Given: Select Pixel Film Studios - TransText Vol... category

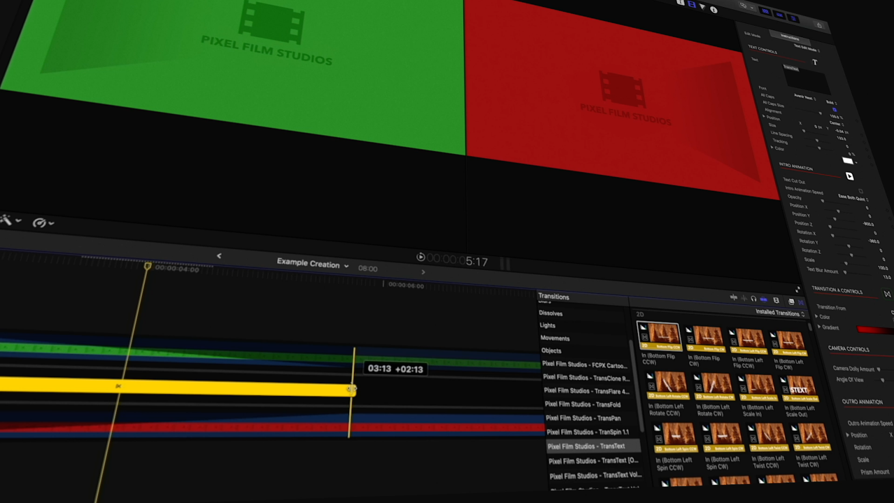Looking at the screenshot, I should [595, 476].
